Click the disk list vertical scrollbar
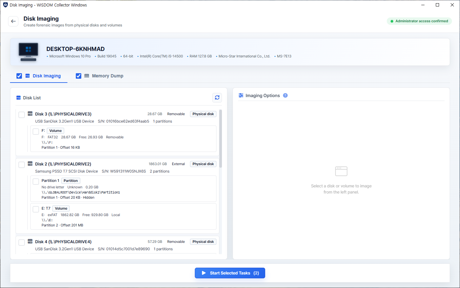Image resolution: width=460 pixels, height=288 pixels. [221, 139]
